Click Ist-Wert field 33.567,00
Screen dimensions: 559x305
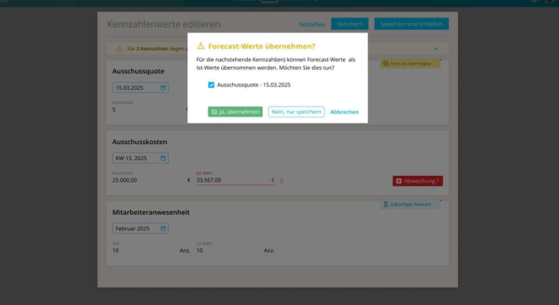[x=235, y=180]
